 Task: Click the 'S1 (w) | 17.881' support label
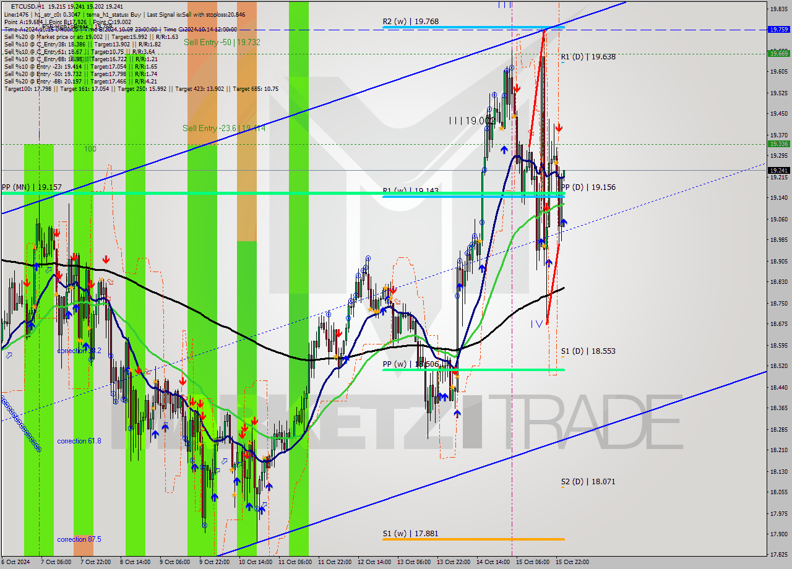410,534
